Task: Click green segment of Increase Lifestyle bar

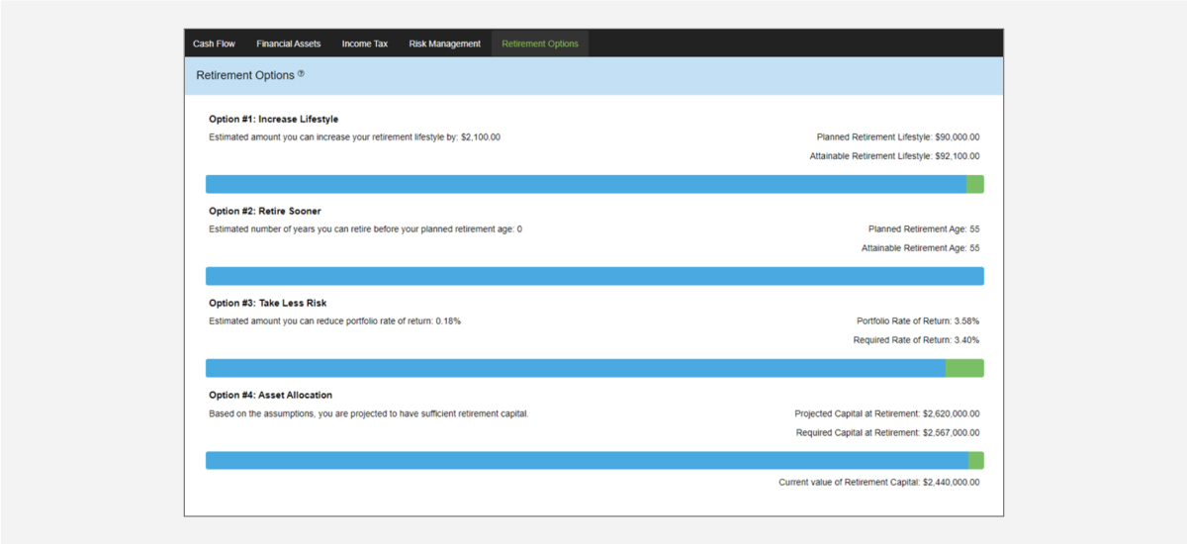Action: tap(974, 184)
